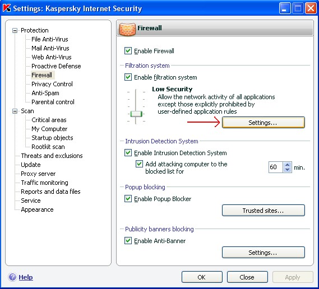Collapse the Scan tree node
The height and width of the screenshot is (289, 319).
15,111
